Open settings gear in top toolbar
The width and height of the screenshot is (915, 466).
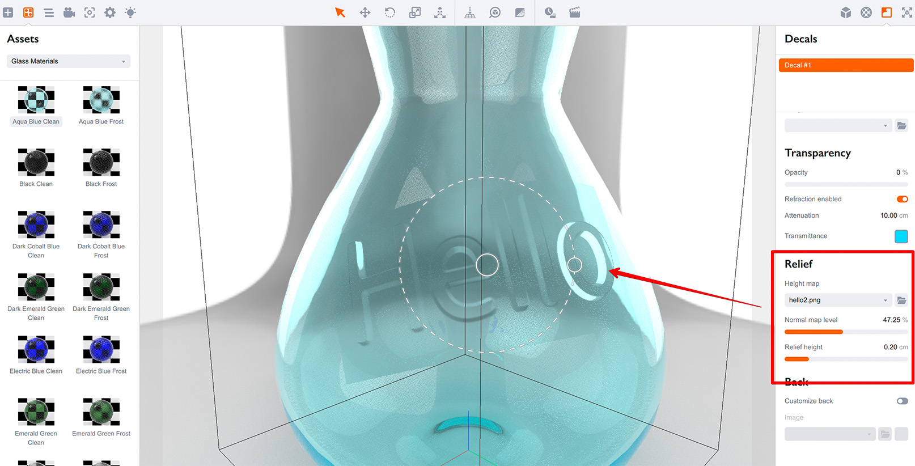point(110,12)
